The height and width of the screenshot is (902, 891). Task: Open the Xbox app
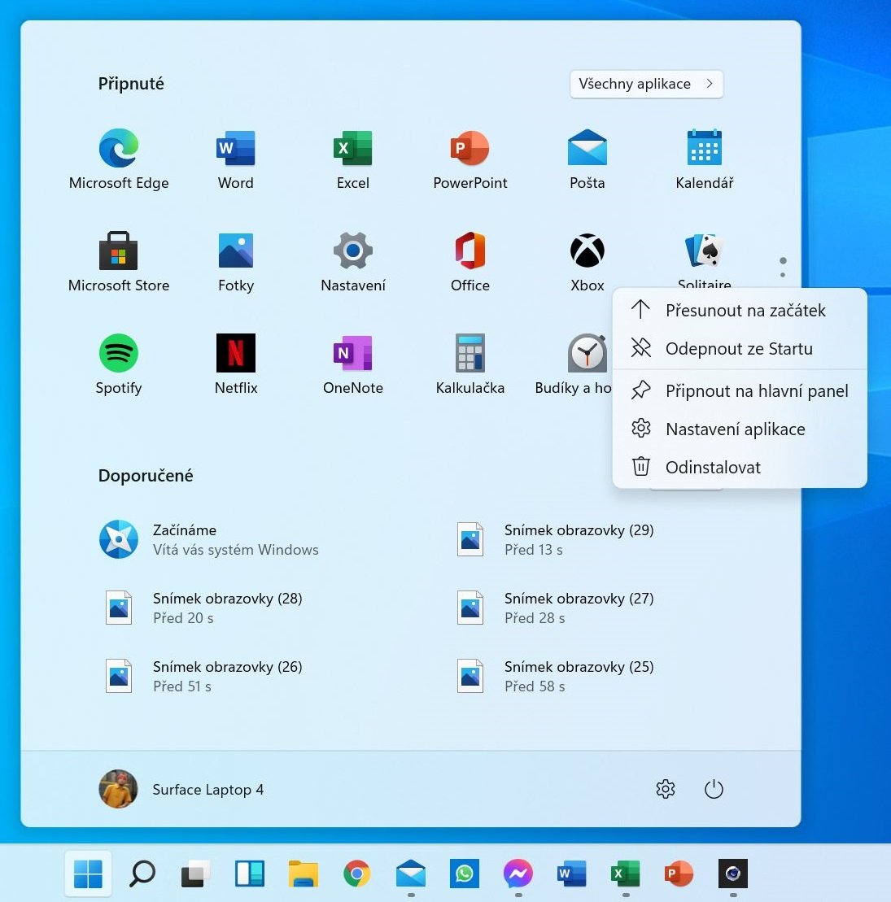click(x=587, y=262)
